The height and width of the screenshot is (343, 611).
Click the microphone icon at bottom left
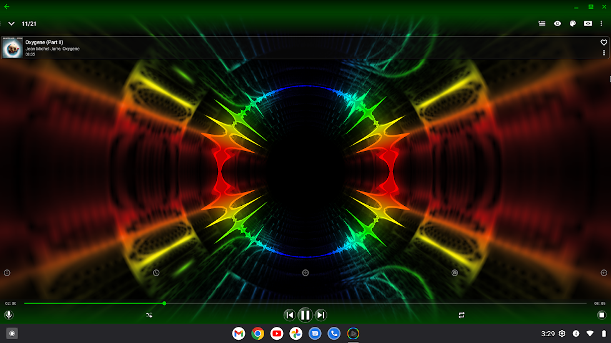pyautogui.click(x=9, y=315)
